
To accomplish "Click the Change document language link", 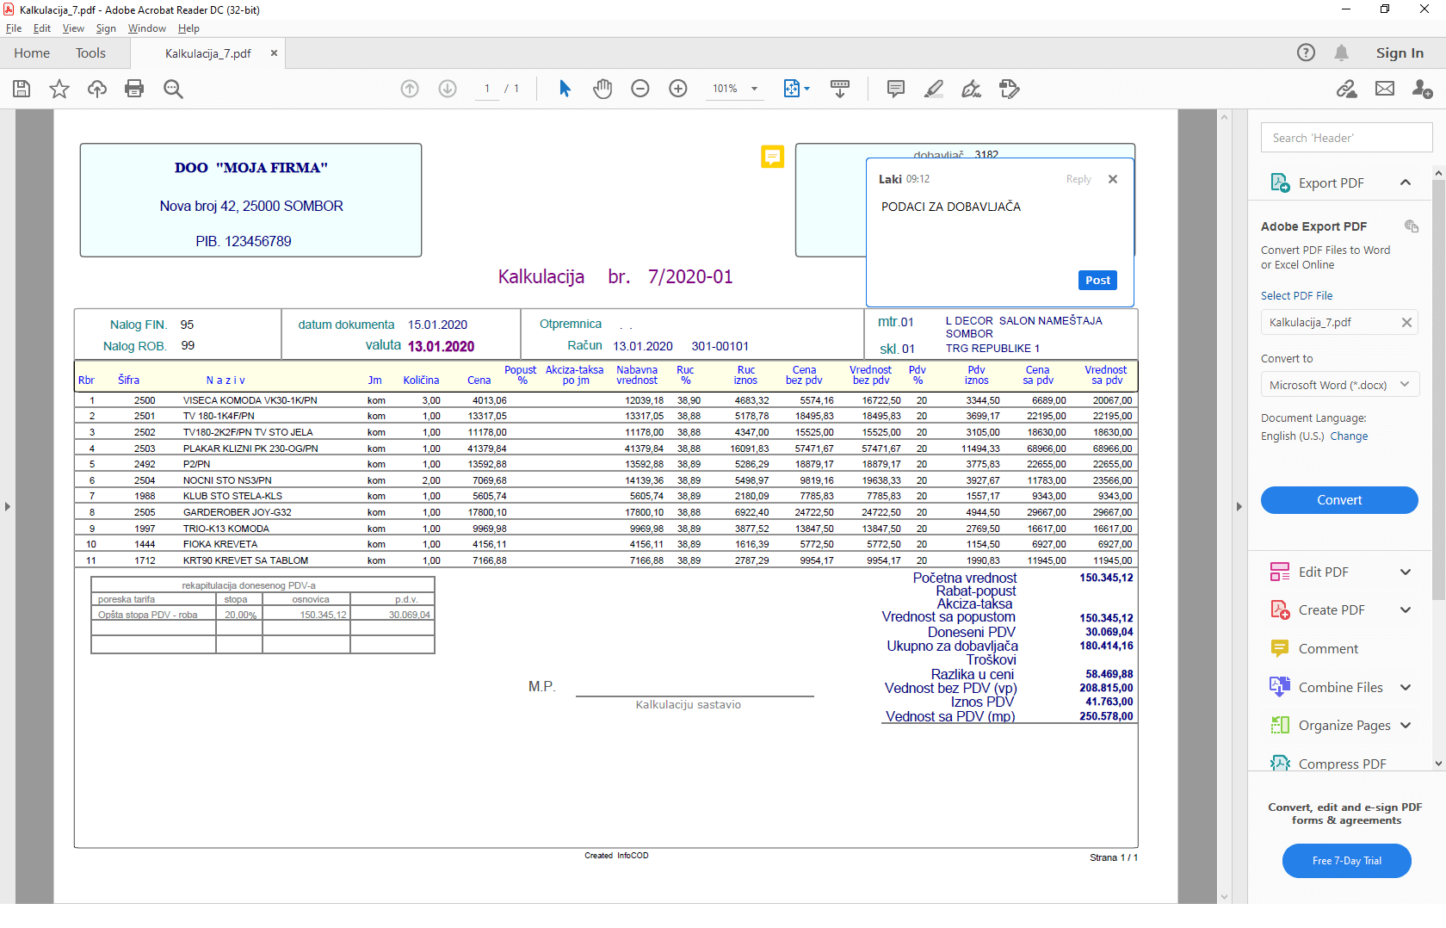I will (x=1349, y=436).
